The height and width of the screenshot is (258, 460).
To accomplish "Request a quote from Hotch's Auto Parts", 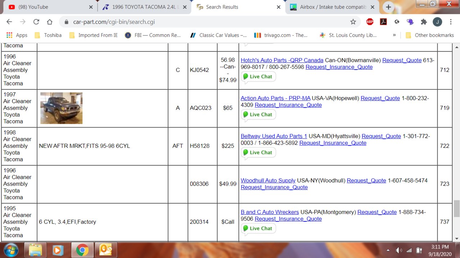I will [x=402, y=60].
